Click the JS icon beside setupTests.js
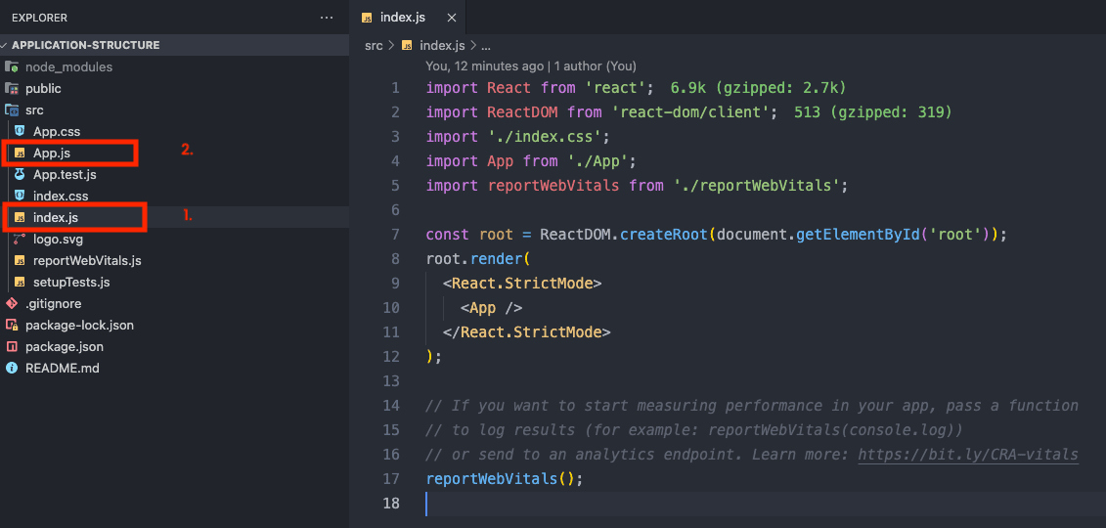1106x528 pixels. (20, 282)
